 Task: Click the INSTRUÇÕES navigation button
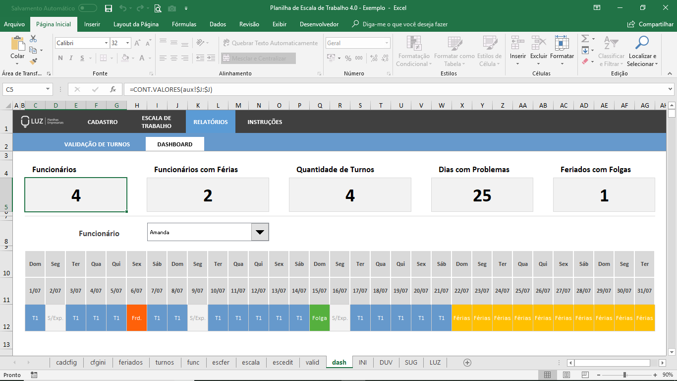265,122
